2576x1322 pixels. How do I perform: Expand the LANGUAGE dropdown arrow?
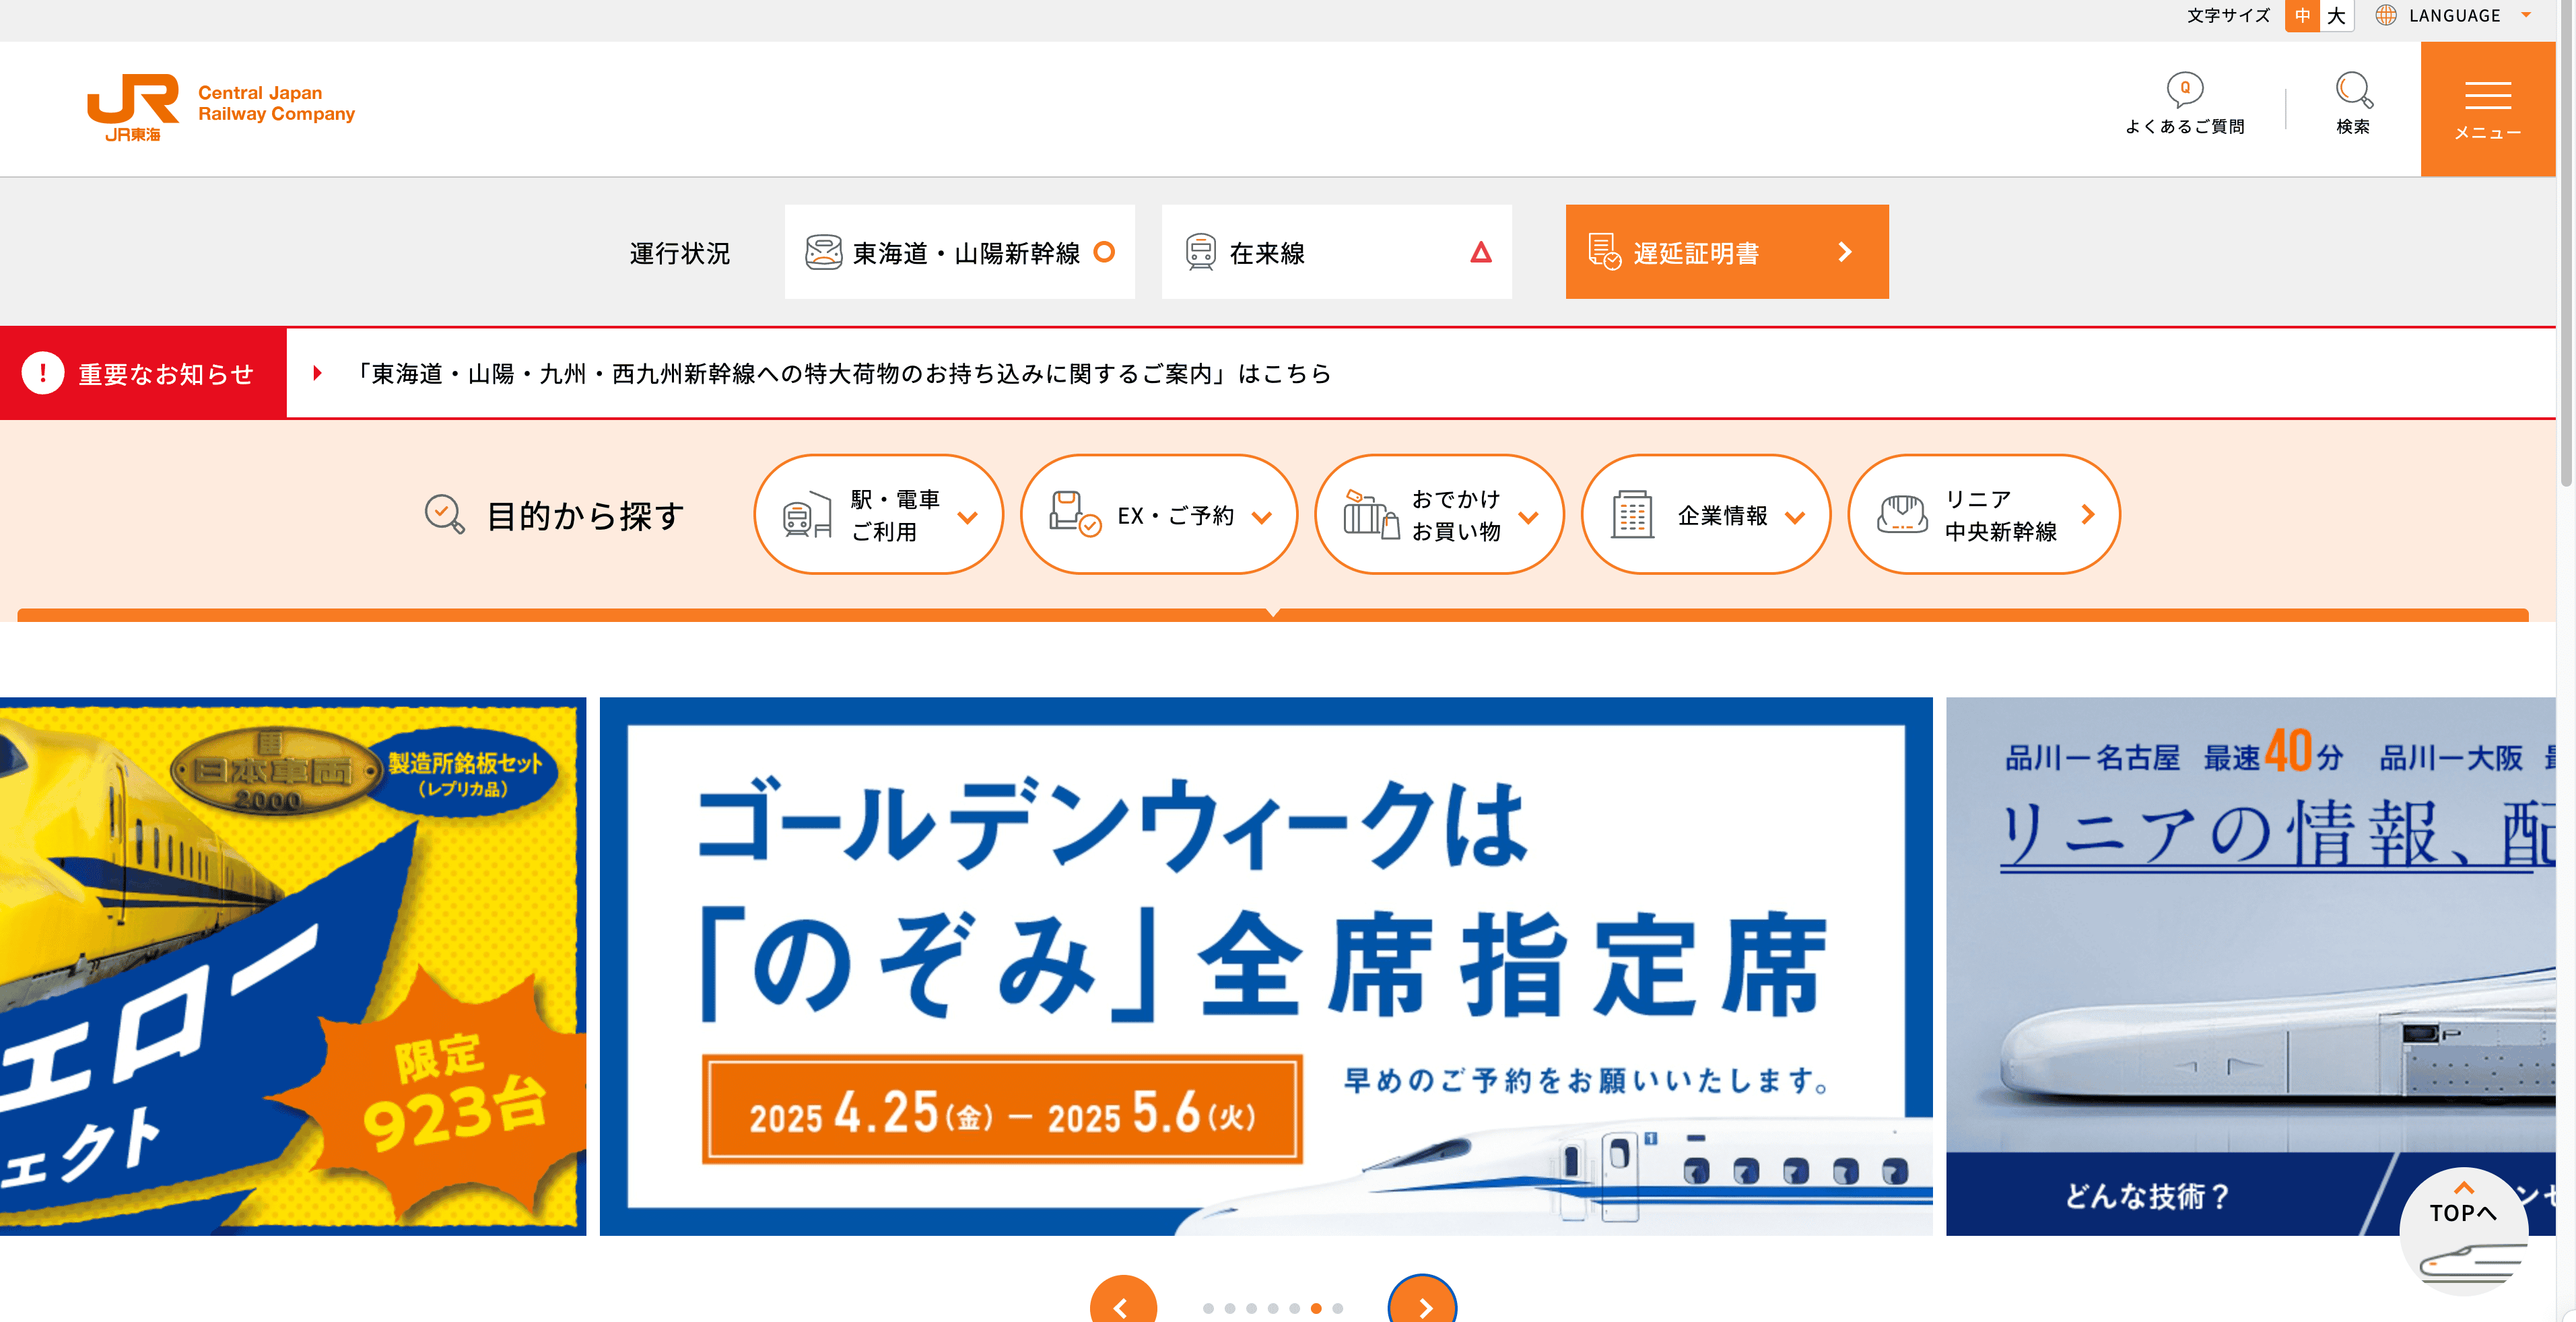[x=2526, y=15]
